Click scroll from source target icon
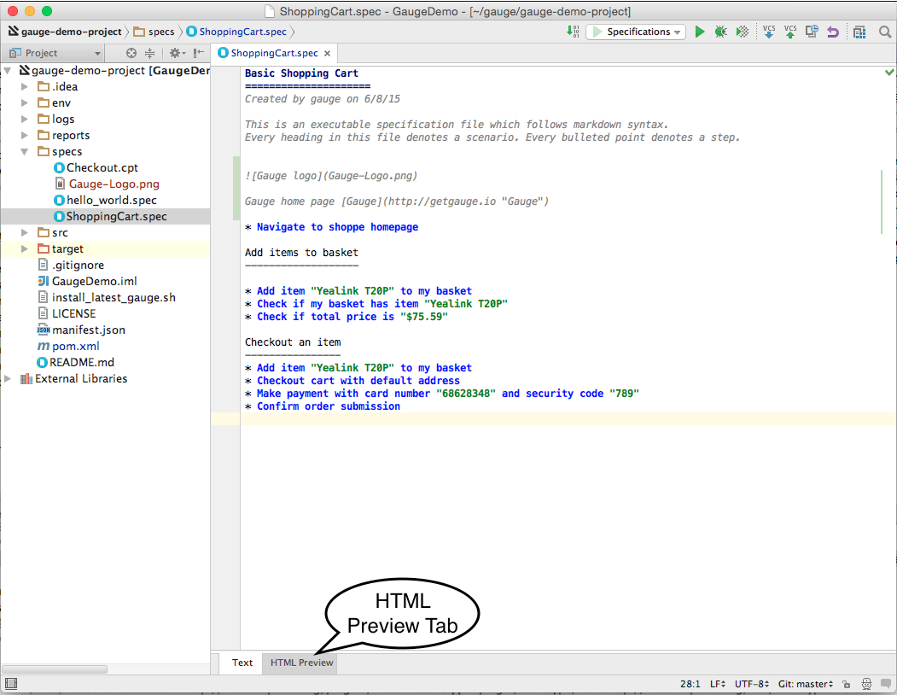 pos(131,53)
